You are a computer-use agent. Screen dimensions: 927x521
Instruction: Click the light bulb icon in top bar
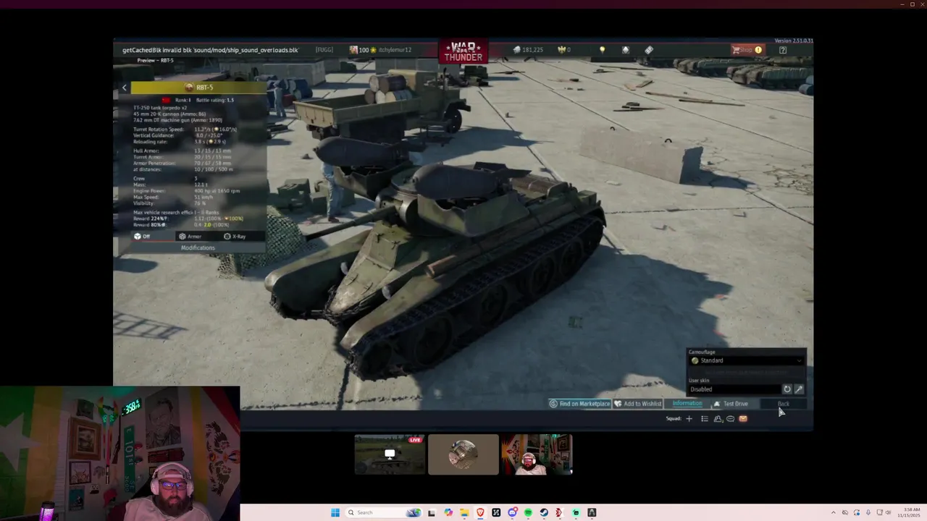click(x=602, y=50)
